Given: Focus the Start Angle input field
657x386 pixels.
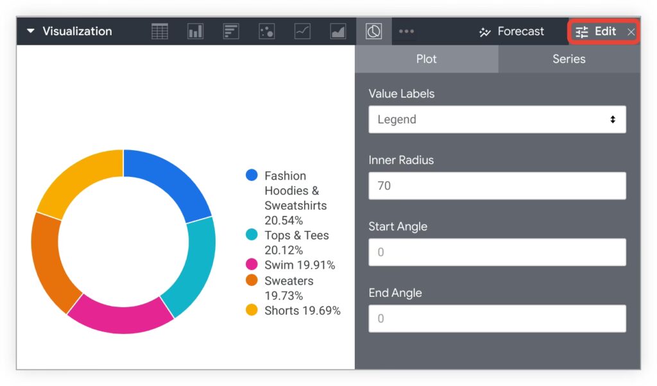Looking at the screenshot, I should coord(497,252).
